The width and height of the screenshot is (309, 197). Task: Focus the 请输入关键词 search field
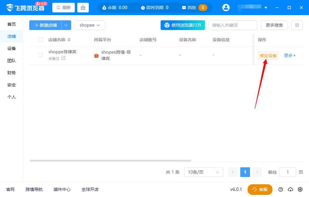point(233,25)
